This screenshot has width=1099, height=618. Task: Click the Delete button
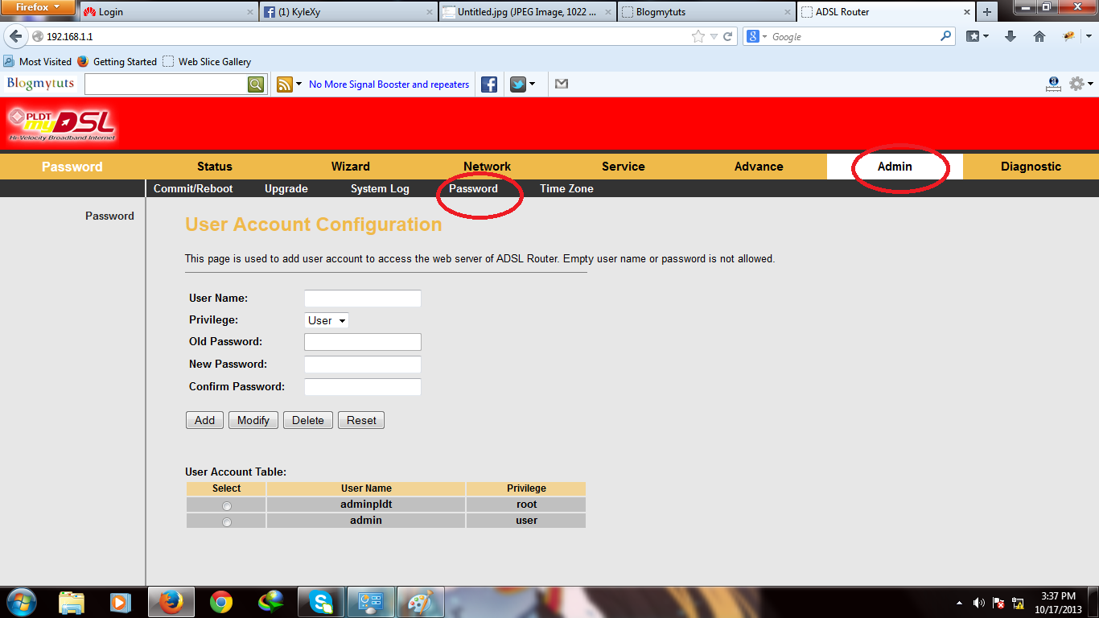click(308, 420)
